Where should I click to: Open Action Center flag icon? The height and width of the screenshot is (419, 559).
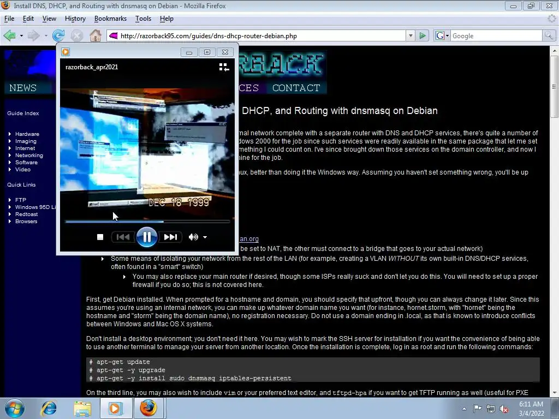tap(477, 409)
